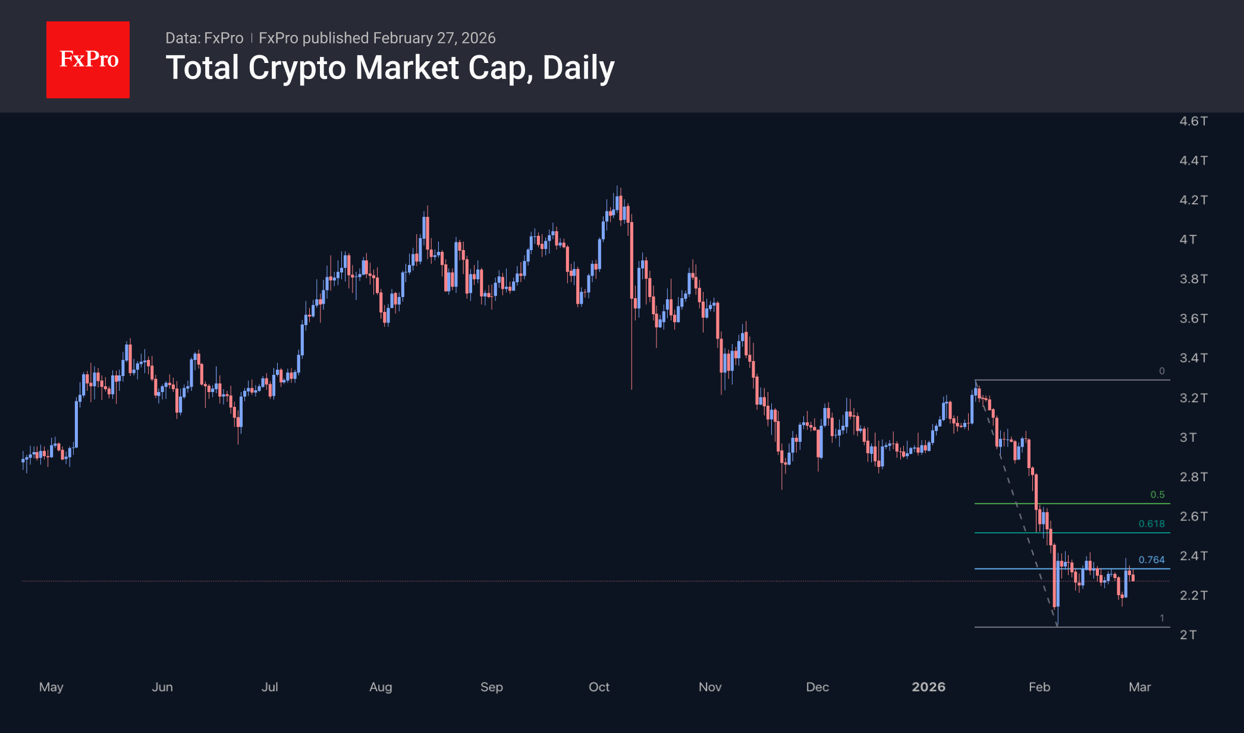Click the Total Crypto Market Cap title
This screenshot has width=1244, height=733.
coord(389,68)
